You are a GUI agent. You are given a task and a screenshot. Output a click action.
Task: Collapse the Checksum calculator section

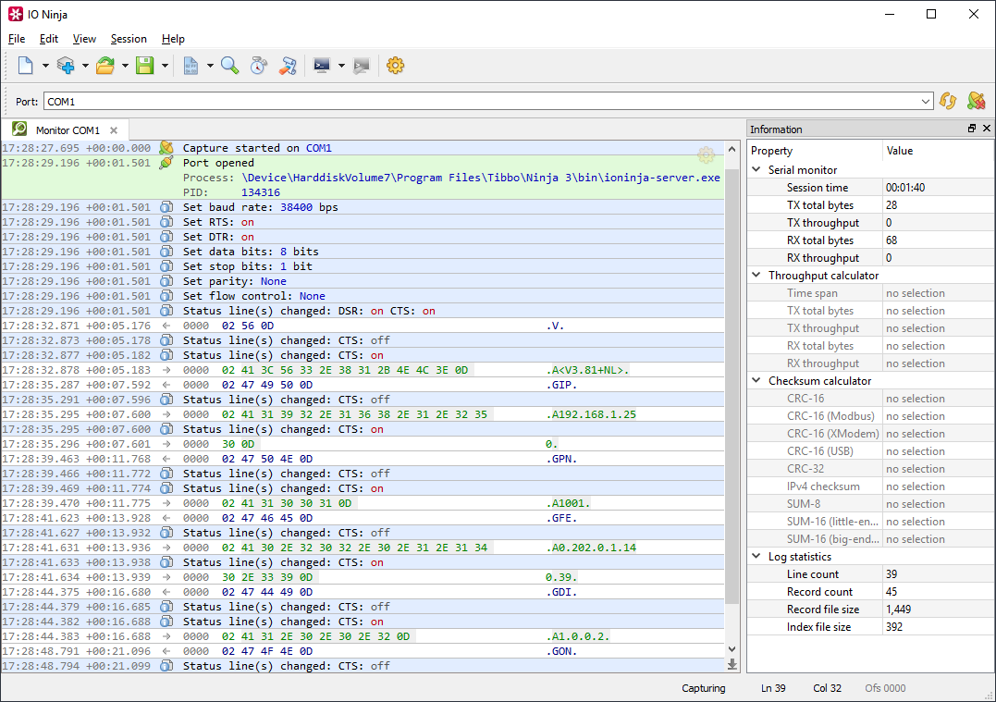tap(756, 380)
